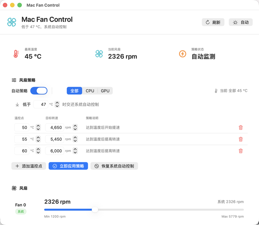Screen dimensions: 259x225
Task: Click the 2326 rpm current fan value at top
Action: click(x=123, y=57)
